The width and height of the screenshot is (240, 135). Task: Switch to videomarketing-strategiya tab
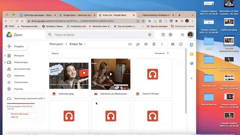click(x=156, y=15)
